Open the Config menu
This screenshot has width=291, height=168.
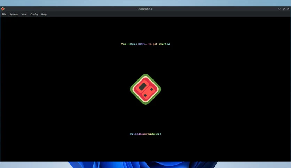(x=34, y=14)
